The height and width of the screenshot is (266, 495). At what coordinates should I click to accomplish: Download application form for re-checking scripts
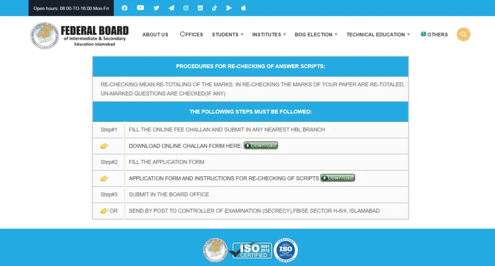coord(338,178)
